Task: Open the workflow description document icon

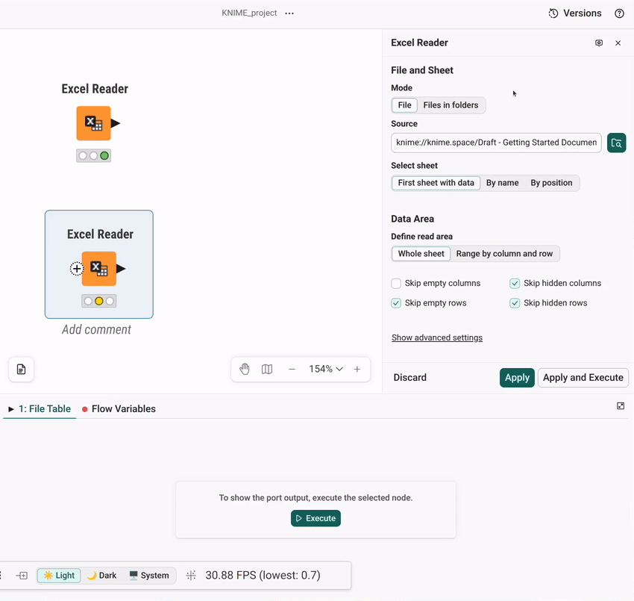Action: 21,369
